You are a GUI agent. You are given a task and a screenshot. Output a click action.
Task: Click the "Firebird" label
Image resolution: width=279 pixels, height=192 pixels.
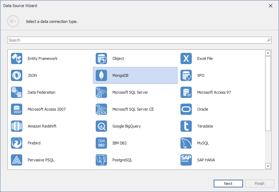coord(34,143)
